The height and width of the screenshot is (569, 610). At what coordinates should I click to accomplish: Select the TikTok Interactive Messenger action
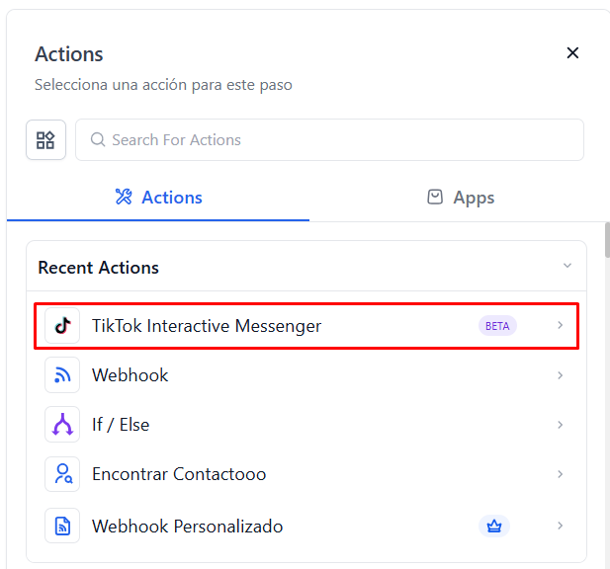(x=207, y=326)
